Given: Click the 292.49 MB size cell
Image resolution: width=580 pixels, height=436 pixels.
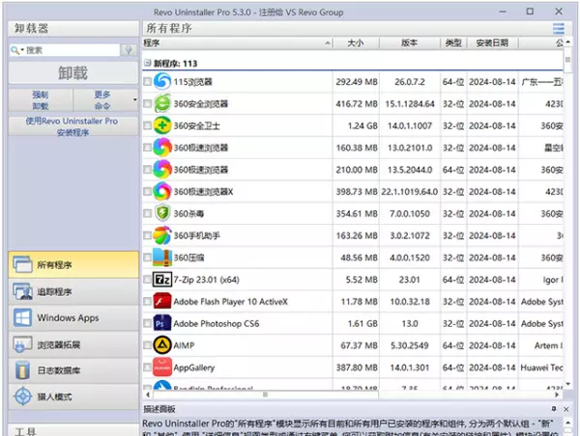Looking at the screenshot, I should click(357, 82).
